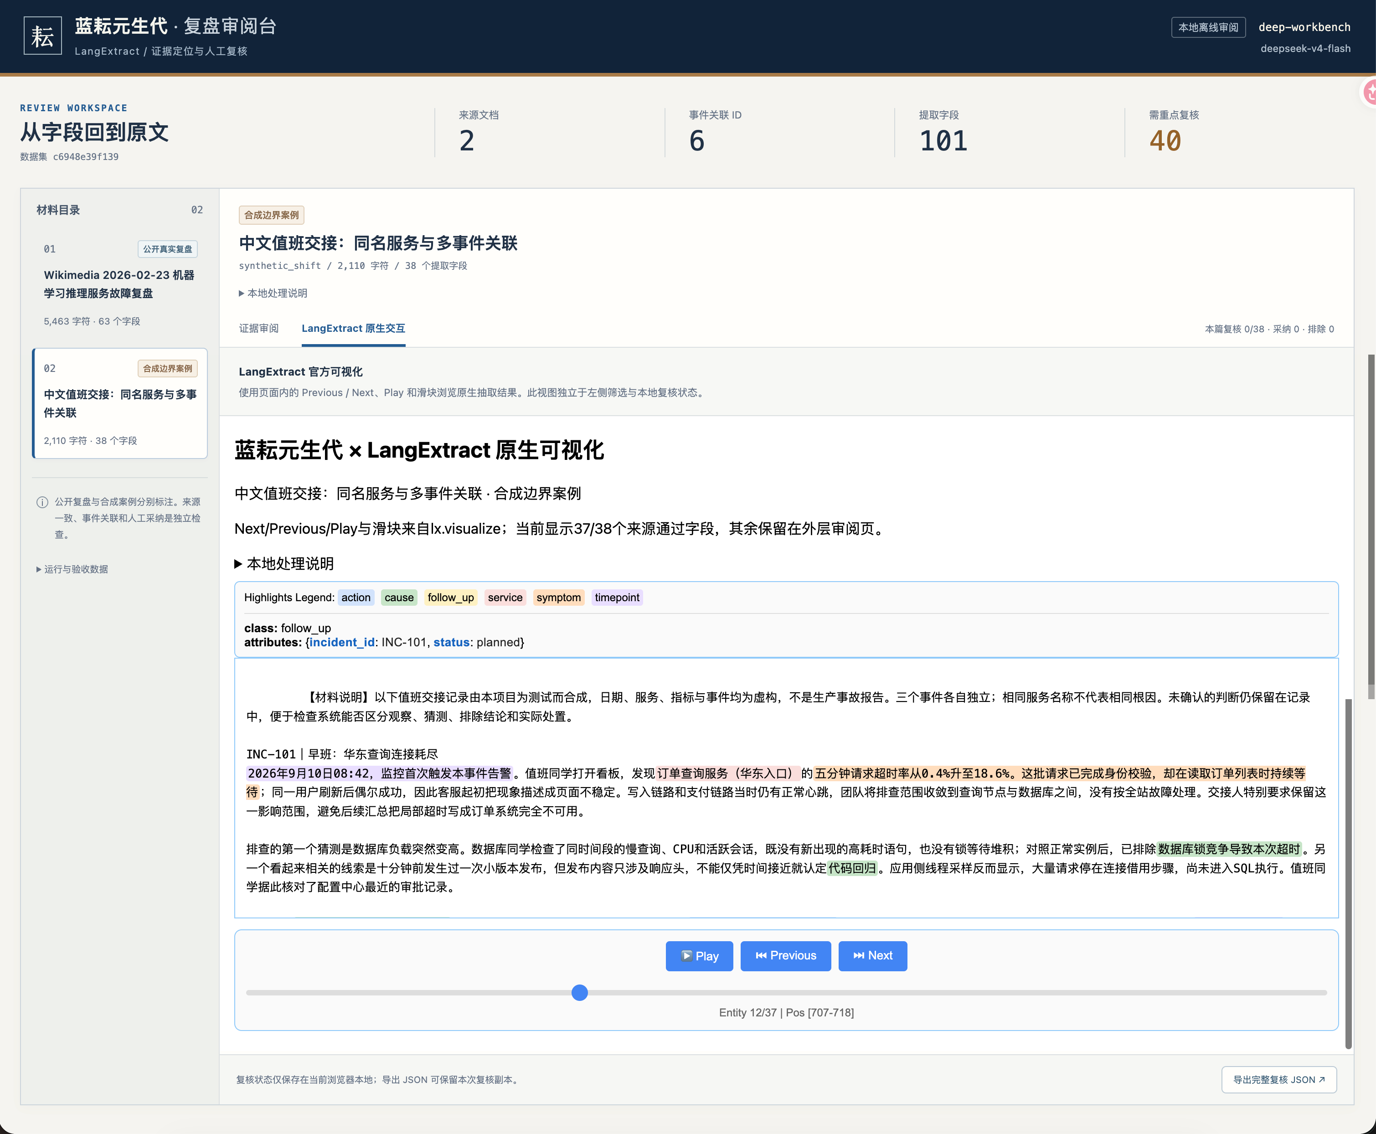The width and height of the screenshot is (1376, 1134).
Task: Click 本篇复核 0/38 status text
Action: point(1269,329)
